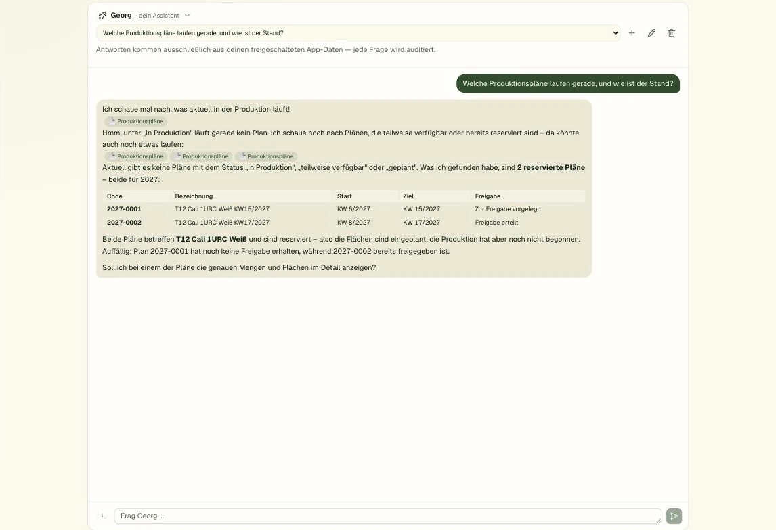
Task: Open the conversation selection dropdown
Action: [x=358, y=33]
